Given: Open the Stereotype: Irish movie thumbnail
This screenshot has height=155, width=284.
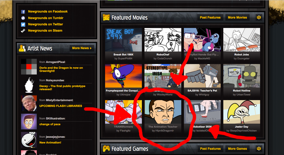Looking at the screenshot, I should tap(163, 76).
